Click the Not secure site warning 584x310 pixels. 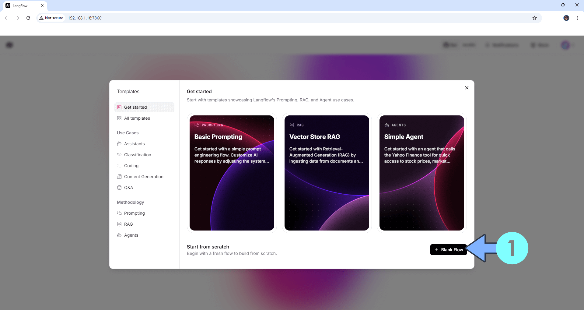tap(51, 18)
